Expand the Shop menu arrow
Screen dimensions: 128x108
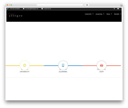click(111, 14)
